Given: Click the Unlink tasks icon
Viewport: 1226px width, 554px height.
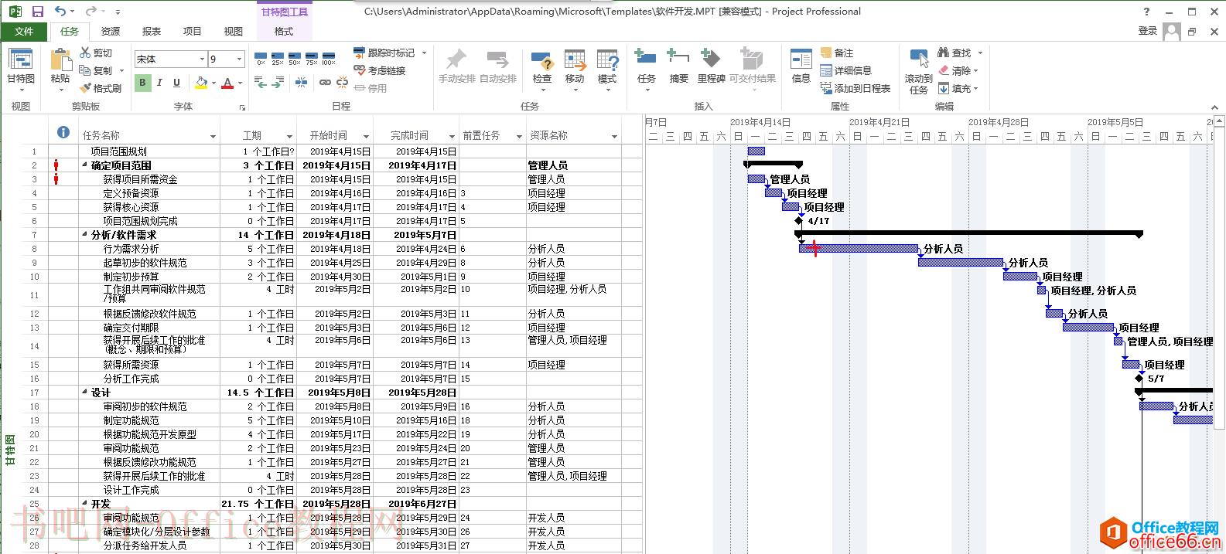Looking at the screenshot, I should click(x=341, y=83).
